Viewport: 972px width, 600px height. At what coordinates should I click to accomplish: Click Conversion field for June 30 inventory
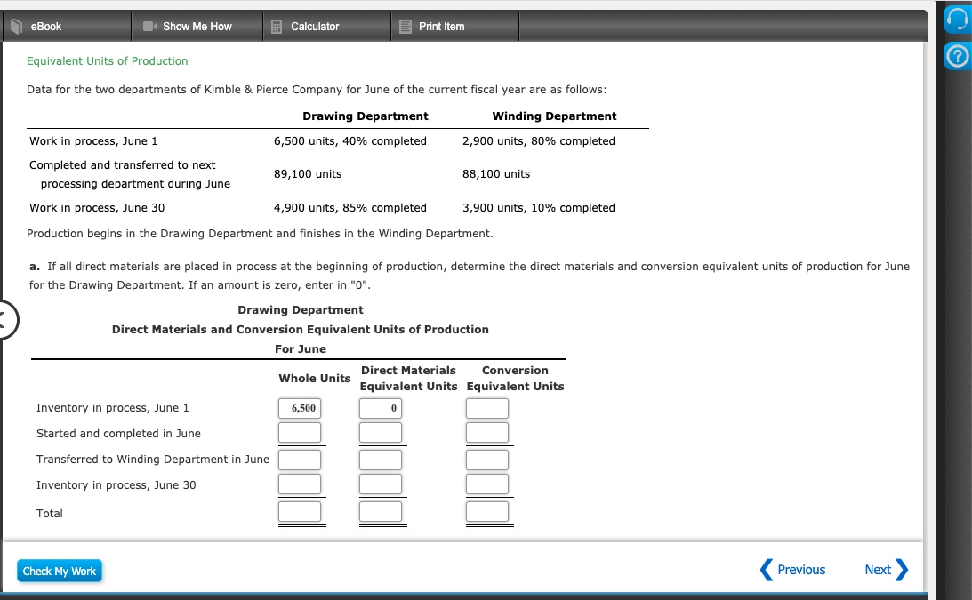pyautogui.click(x=487, y=484)
